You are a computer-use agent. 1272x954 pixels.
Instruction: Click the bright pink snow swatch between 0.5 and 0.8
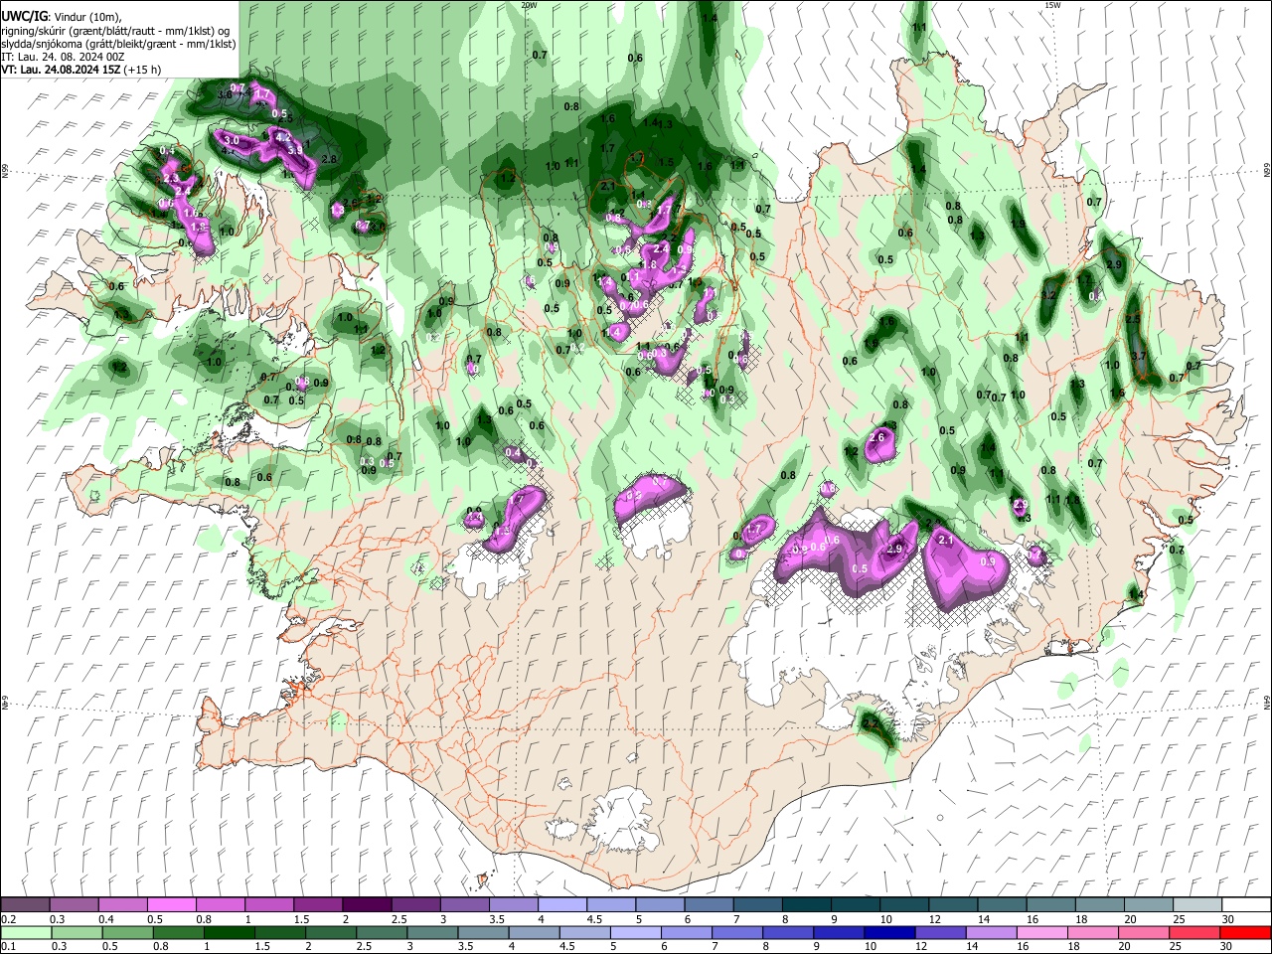click(x=172, y=905)
